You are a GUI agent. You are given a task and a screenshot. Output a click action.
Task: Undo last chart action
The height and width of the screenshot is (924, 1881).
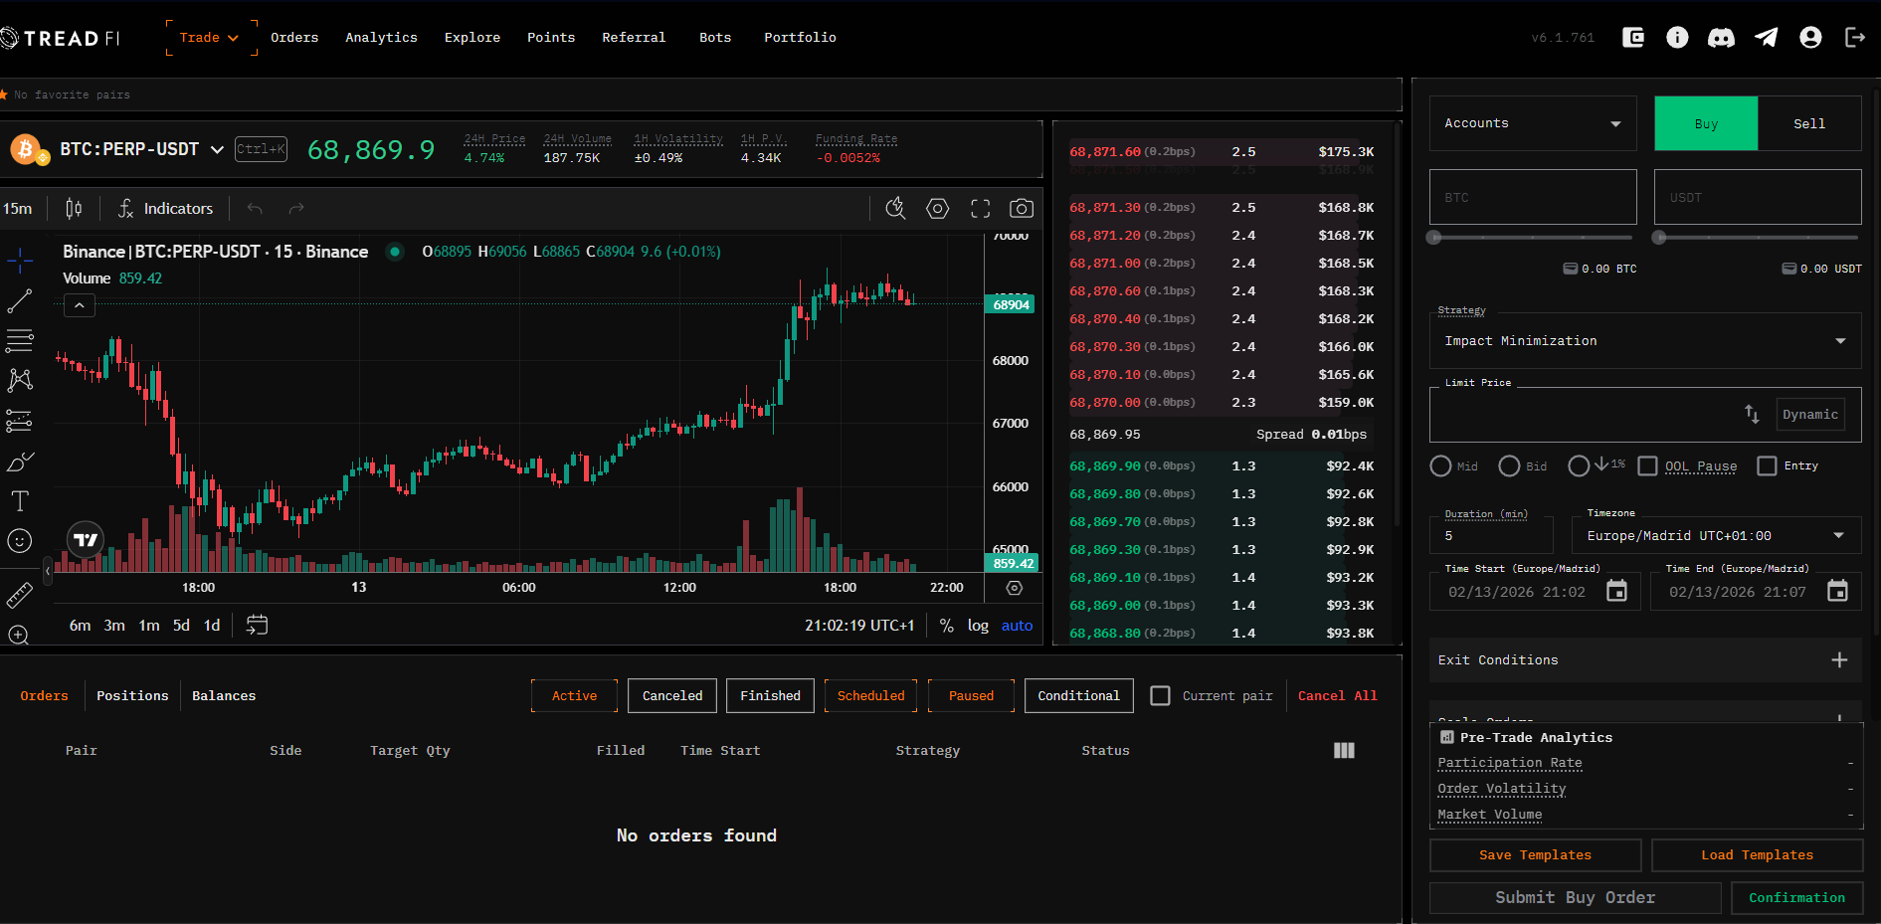[255, 209]
